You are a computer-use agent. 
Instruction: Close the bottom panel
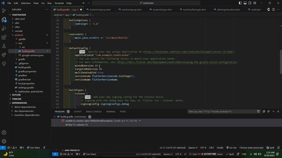click(278, 111)
